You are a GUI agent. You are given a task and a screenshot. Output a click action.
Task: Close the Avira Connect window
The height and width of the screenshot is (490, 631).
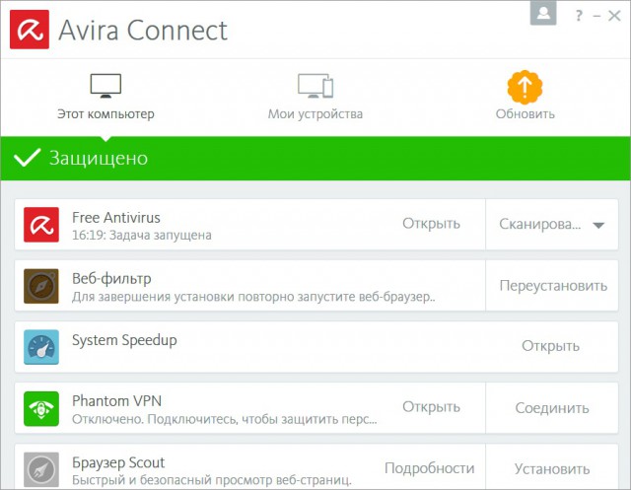[x=614, y=16]
